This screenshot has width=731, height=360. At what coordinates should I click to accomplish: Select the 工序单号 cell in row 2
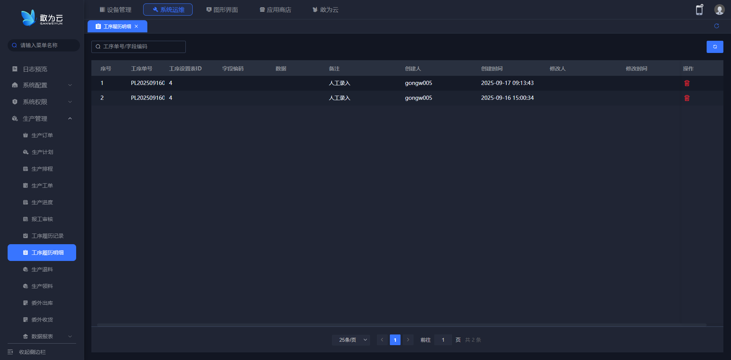point(148,98)
